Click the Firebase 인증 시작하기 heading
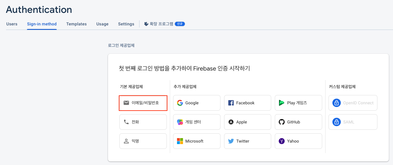Viewport: 393px width, 165px height. [x=184, y=68]
